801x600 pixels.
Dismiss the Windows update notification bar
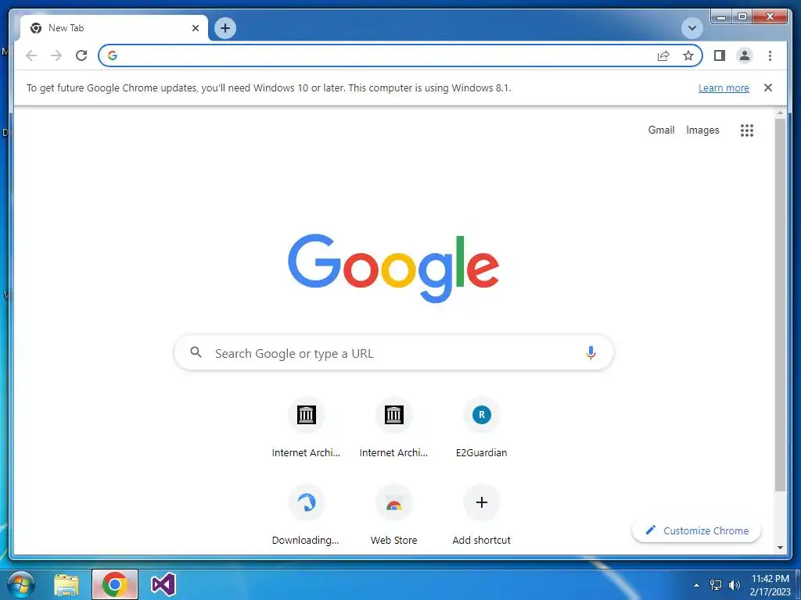pos(768,87)
